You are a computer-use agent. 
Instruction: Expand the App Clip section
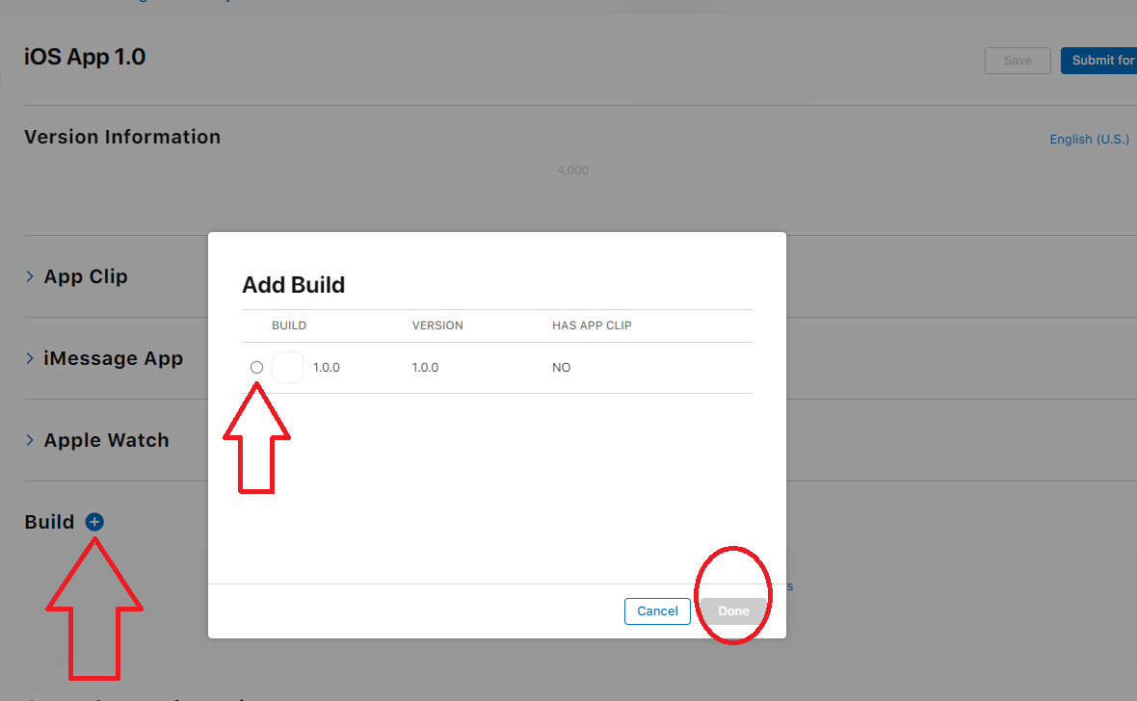[30, 276]
